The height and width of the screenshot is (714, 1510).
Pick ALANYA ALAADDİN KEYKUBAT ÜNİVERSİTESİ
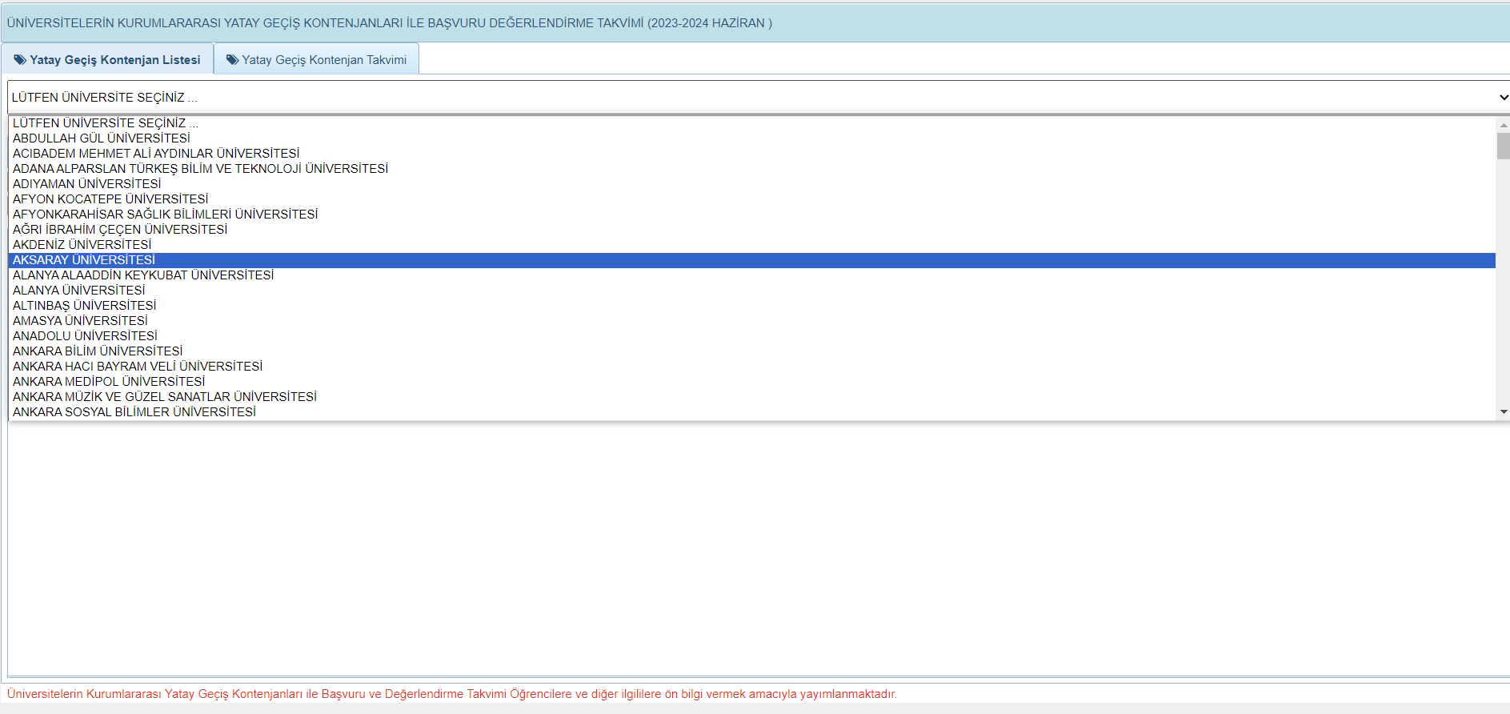point(751,275)
